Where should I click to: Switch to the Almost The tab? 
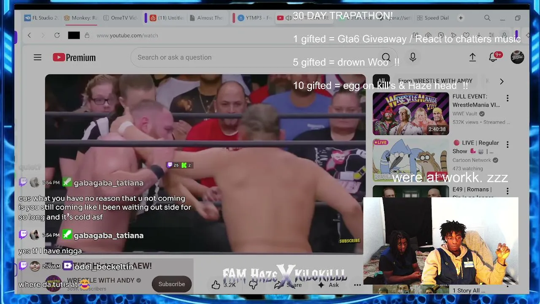pyautogui.click(x=206, y=18)
